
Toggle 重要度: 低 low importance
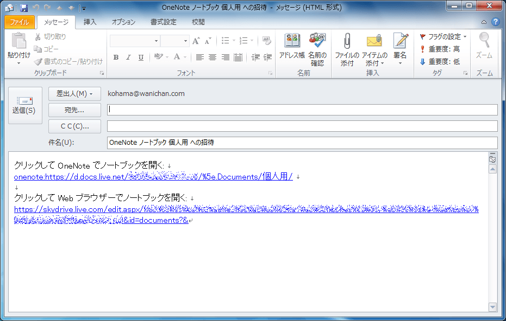440,61
